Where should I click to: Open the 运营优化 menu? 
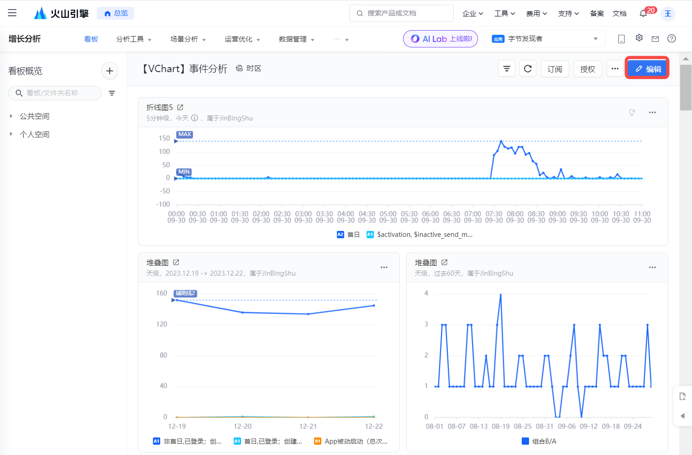coord(242,39)
